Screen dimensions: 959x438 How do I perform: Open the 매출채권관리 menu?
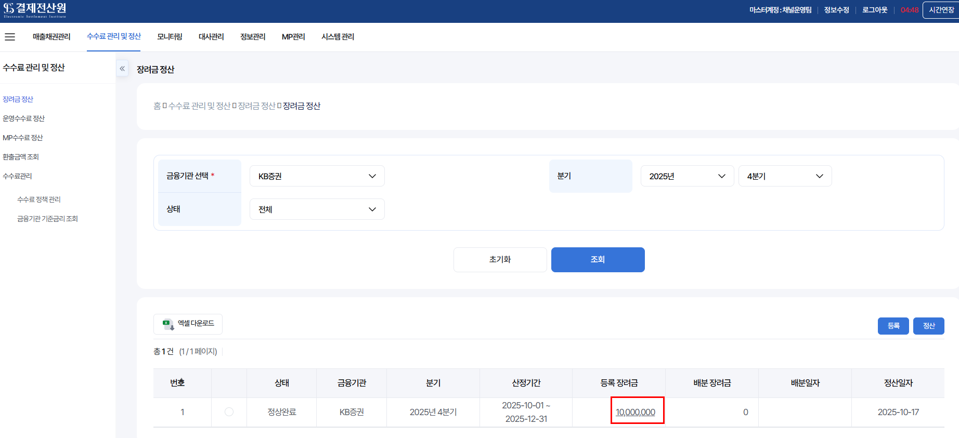pos(51,37)
